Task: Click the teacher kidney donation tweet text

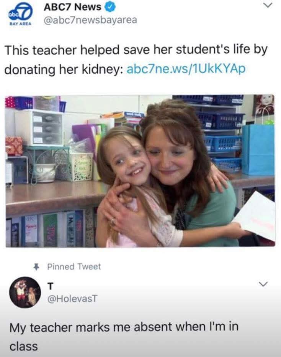Action: click(136, 59)
